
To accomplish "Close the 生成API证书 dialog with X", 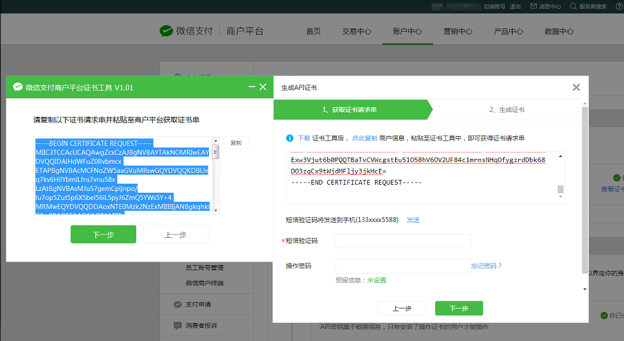I will coord(576,87).
